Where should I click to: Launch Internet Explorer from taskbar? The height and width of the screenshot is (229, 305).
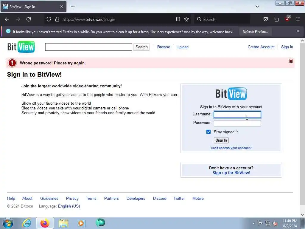27,223
